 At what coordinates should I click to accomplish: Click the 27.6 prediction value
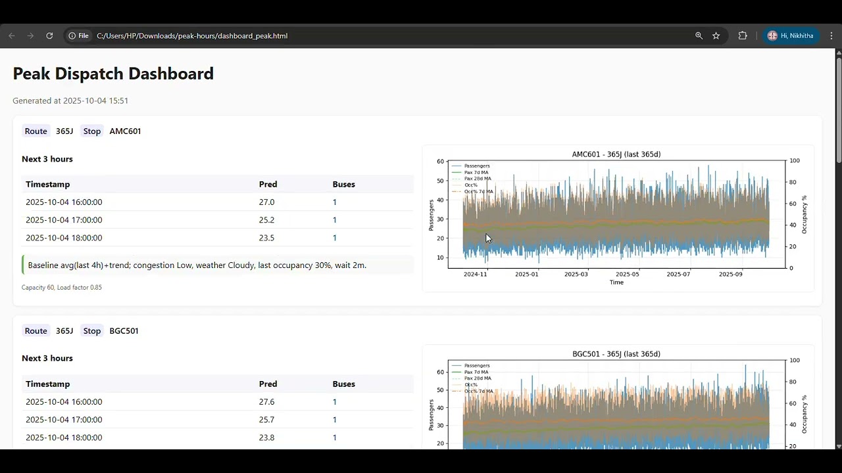click(266, 401)
